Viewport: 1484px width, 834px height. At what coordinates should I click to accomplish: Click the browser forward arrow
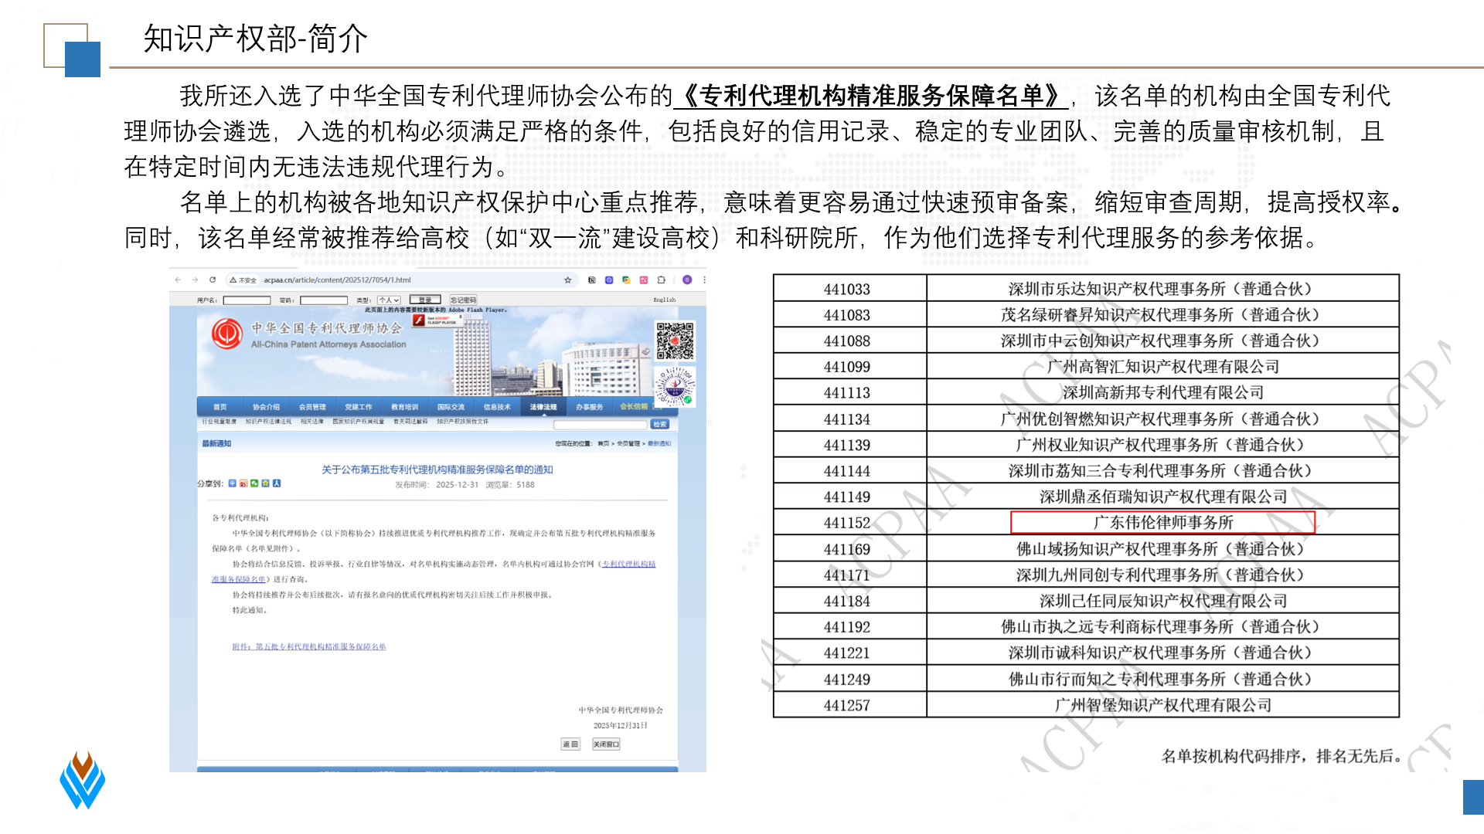(195, 280)
